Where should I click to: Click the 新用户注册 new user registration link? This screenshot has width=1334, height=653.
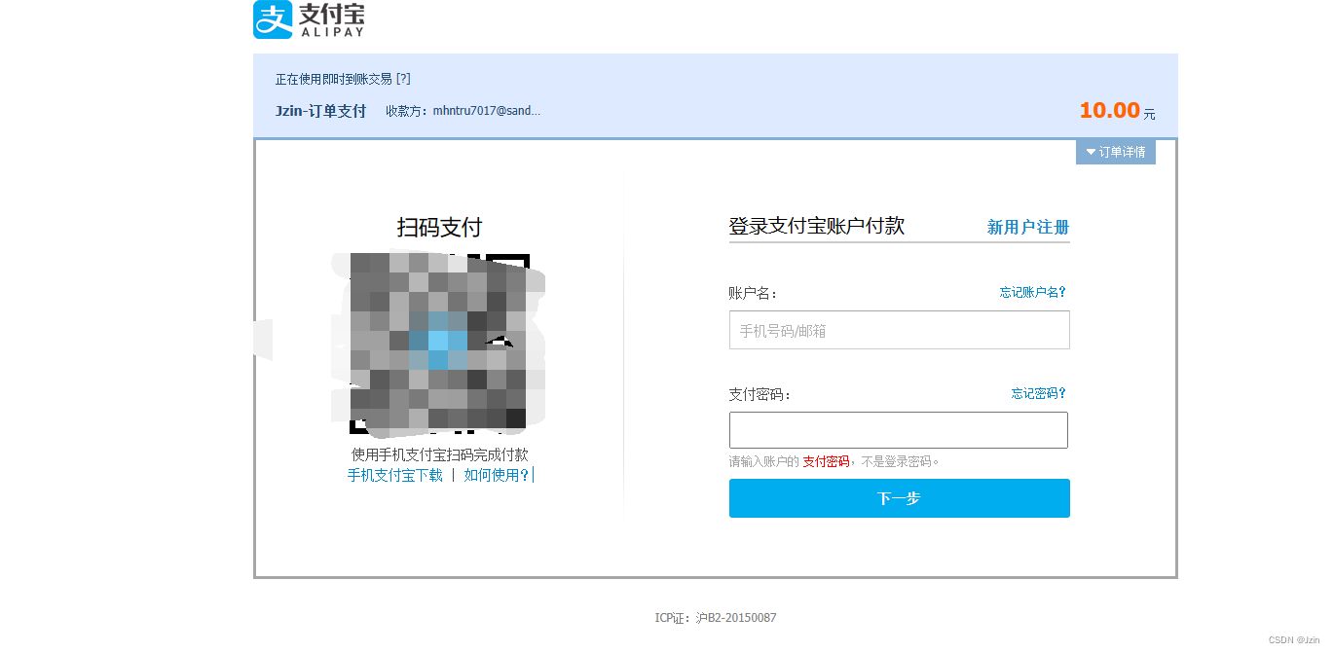coord(1028,227)
